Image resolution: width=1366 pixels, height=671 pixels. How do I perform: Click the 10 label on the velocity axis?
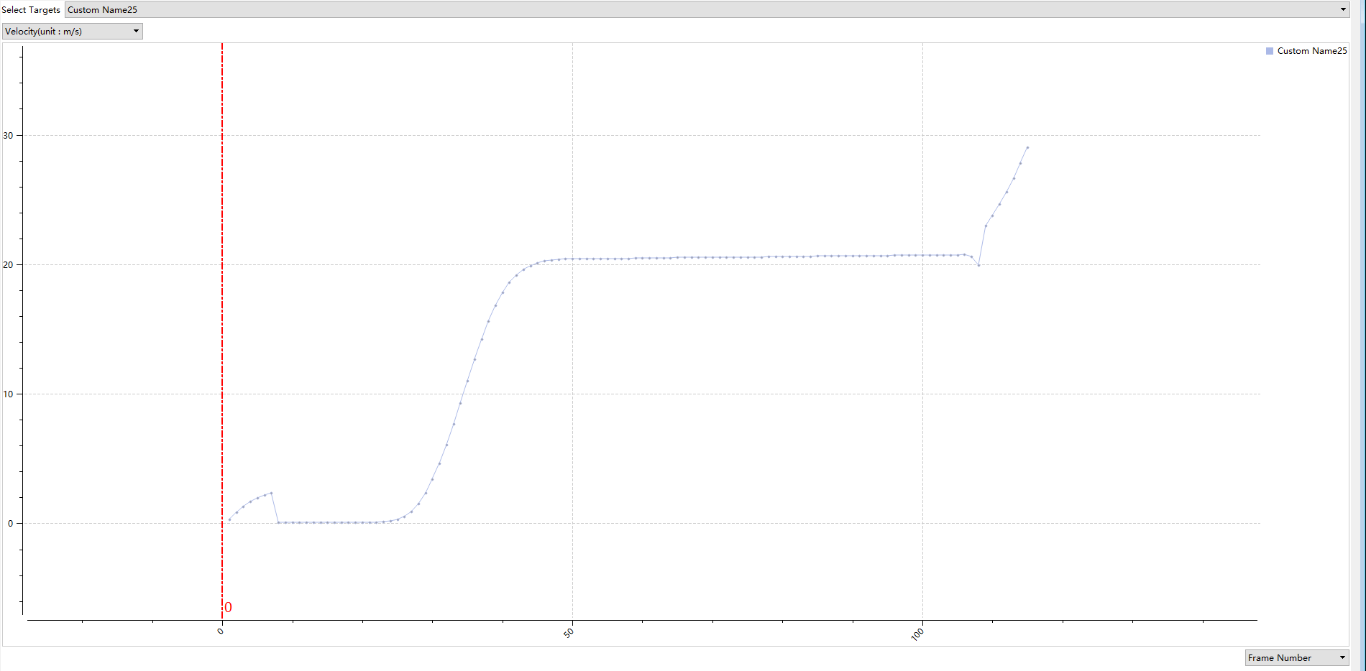(8, 394)
